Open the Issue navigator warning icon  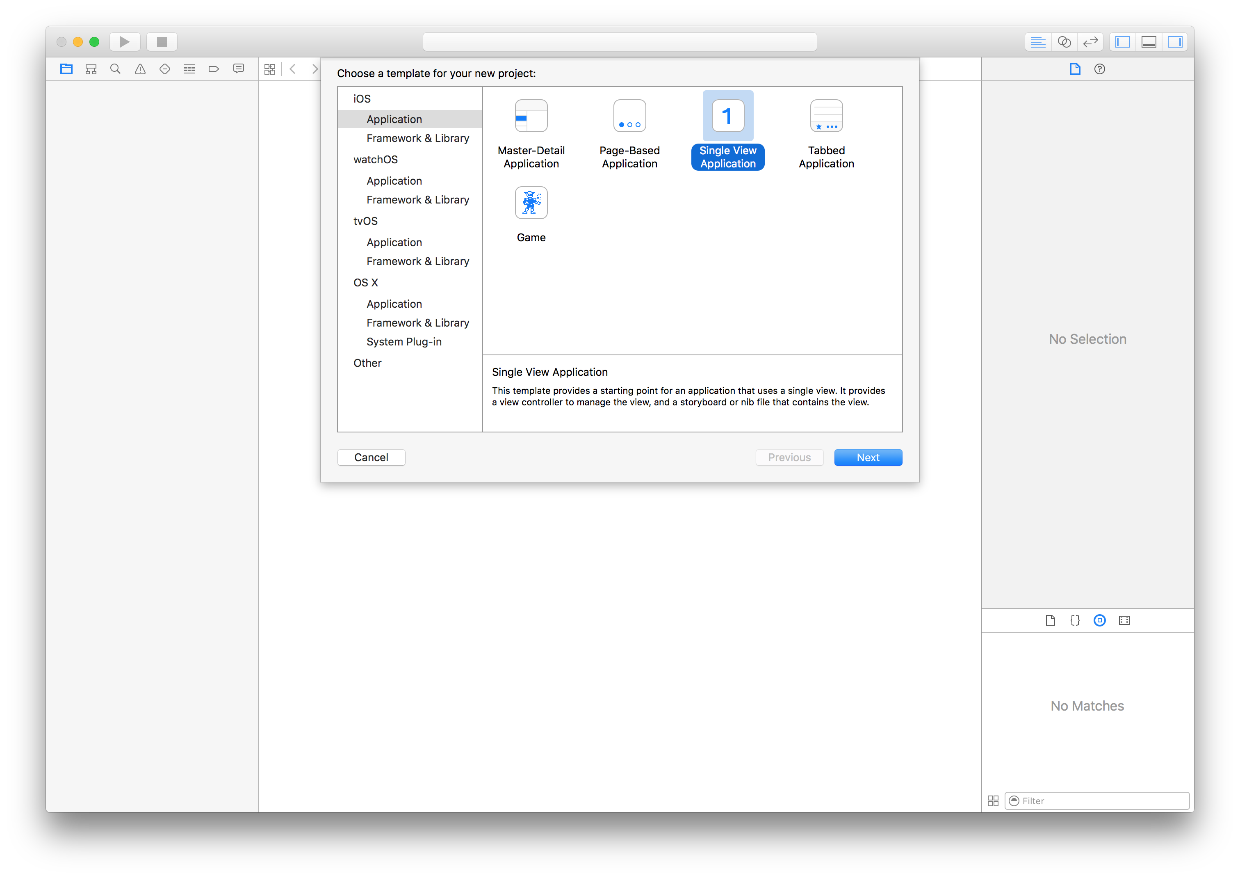point(140,69)
